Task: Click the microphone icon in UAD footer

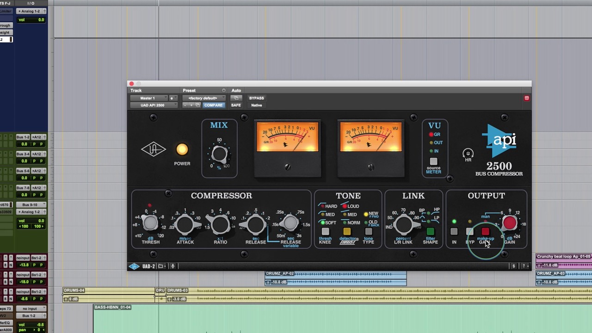Action: (173, 266)
